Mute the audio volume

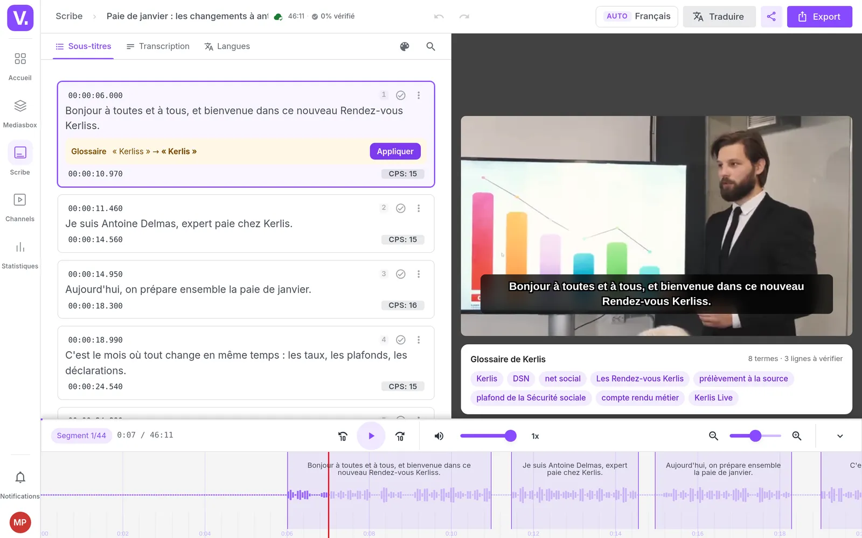point(439,436)
